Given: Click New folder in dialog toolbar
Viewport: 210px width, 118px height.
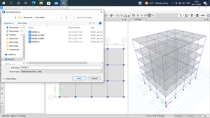Looking at the screenshot, I should [22, 23].
